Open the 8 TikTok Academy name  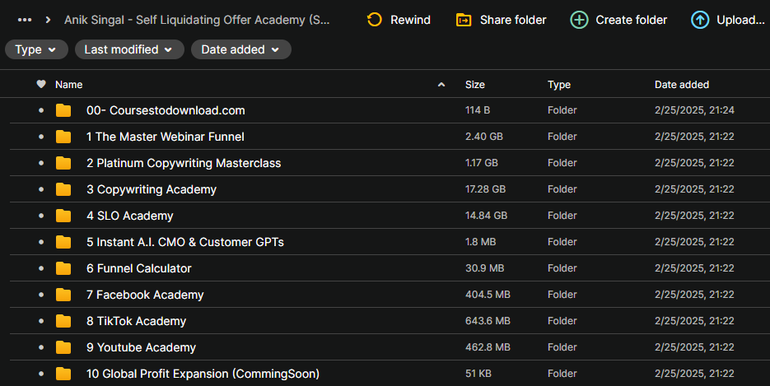pyautogui.click(x=136, y=321)
